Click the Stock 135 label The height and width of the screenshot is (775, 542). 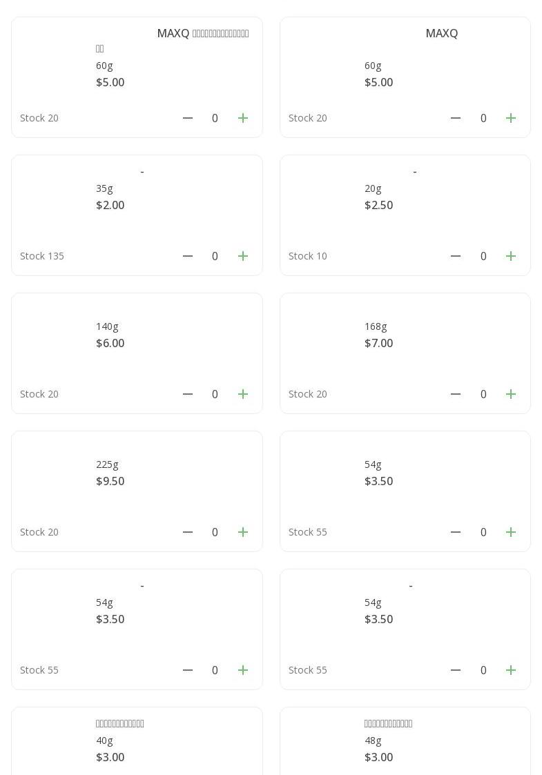pyautogui.click(x=42, y=256)
